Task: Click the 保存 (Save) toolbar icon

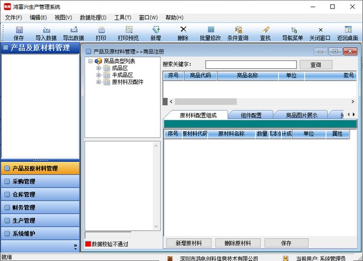Action: pos(19,33)
